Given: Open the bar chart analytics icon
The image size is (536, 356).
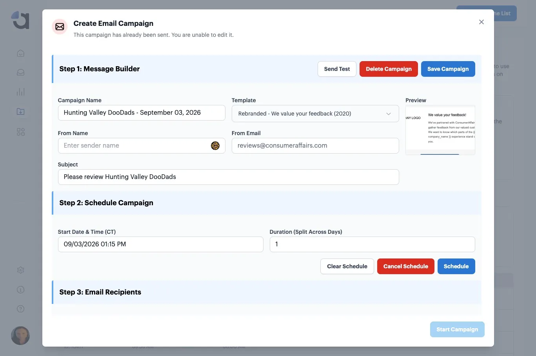Looking at the screenshot, I should 21,92.
